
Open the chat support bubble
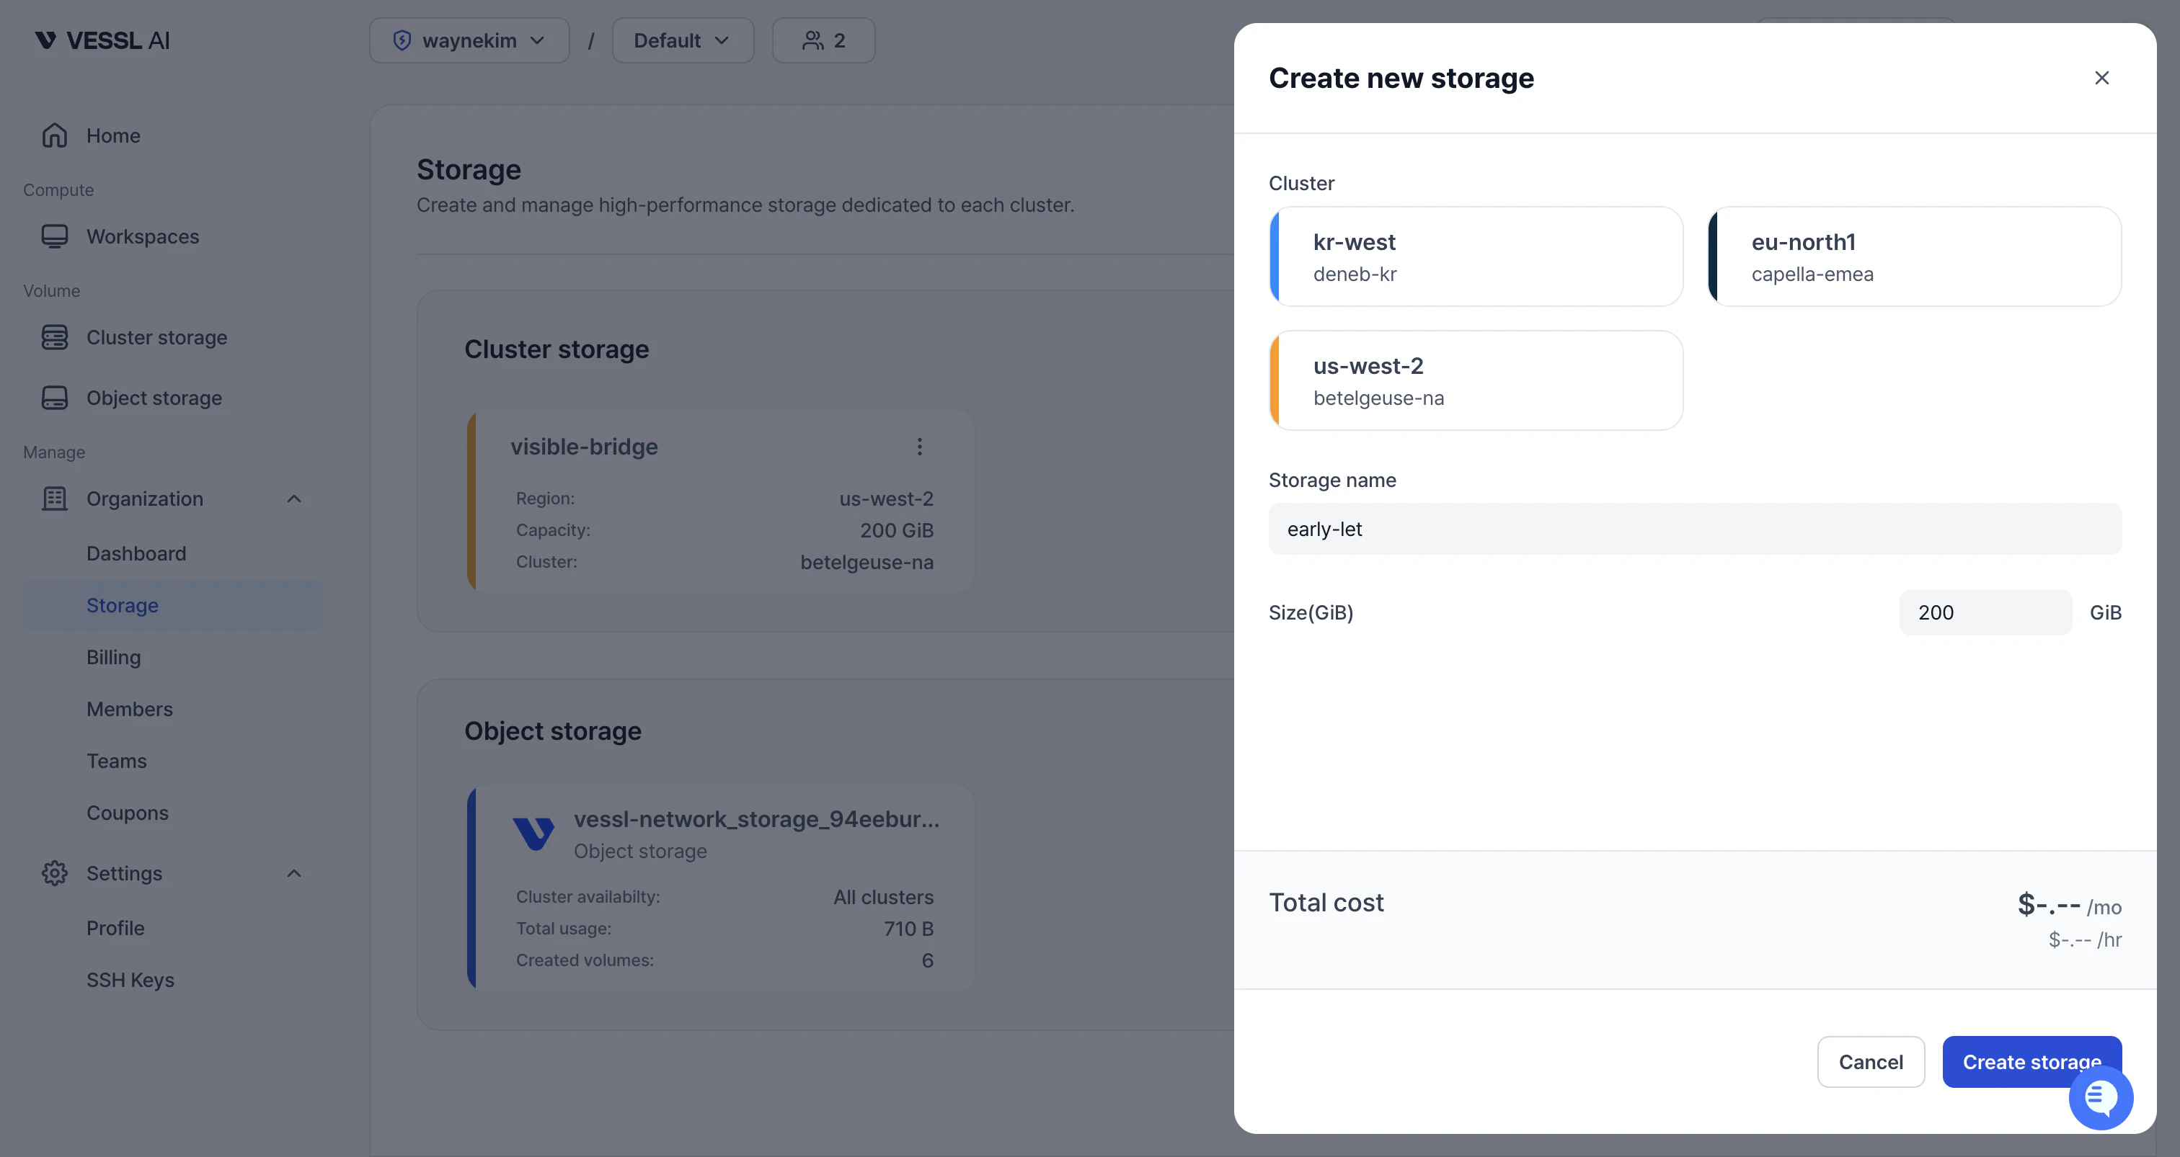tap(2101, 1098)
